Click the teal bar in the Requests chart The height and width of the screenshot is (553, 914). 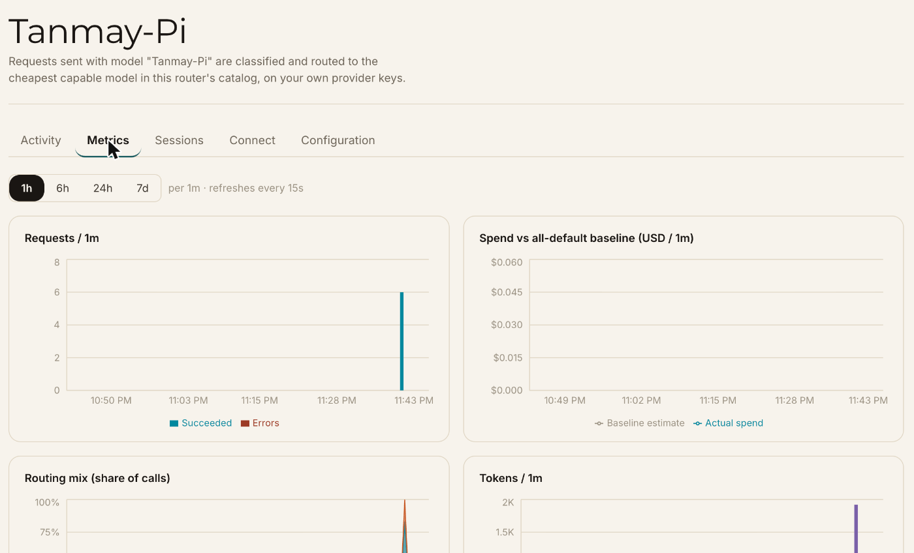pyautogui.click(x=402, y=341)
